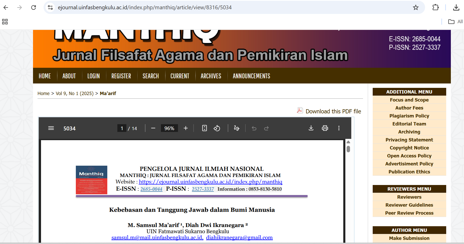
Task: Click the Download this PDF file link
Action: point(333,111)
